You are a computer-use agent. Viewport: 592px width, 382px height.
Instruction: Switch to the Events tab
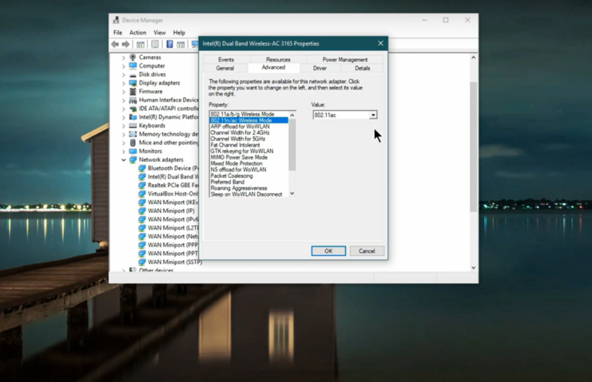point(226,60)
